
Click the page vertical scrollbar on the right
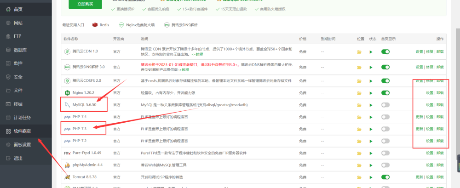458,94
